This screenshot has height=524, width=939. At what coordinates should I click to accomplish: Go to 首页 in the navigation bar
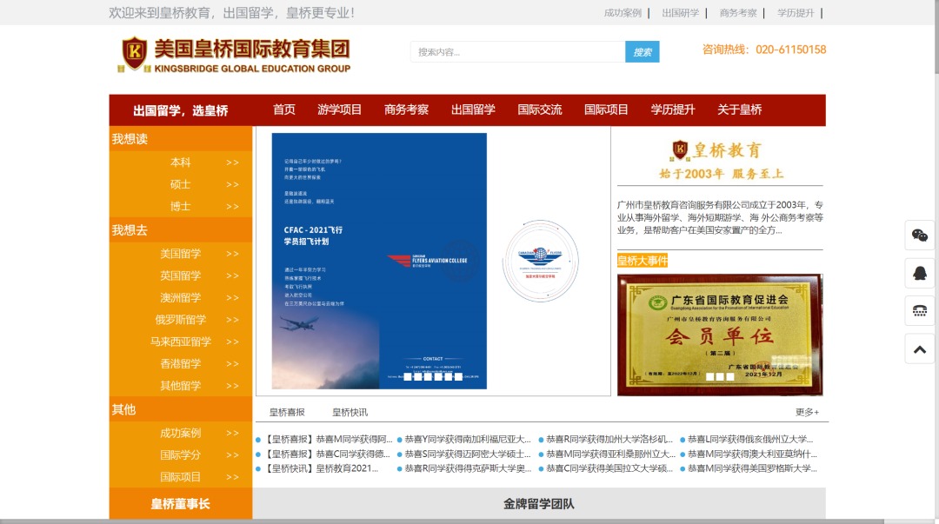[x=283, y=109]
